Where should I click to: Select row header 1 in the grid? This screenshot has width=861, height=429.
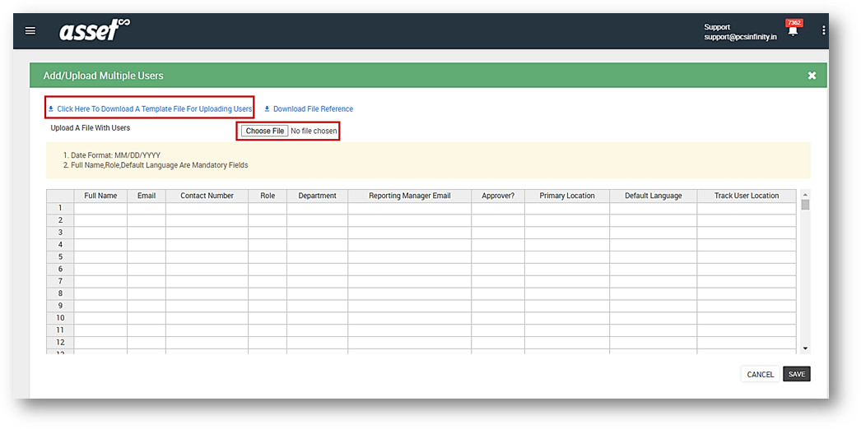point(60,208)
